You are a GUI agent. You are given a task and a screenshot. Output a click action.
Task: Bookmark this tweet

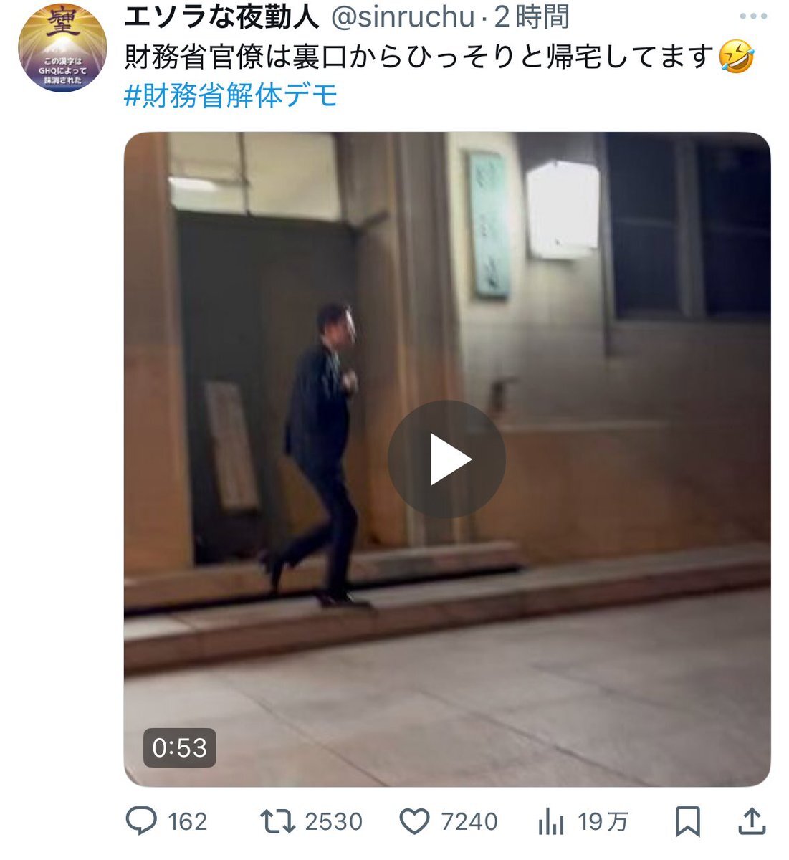[x=688, y=822]
